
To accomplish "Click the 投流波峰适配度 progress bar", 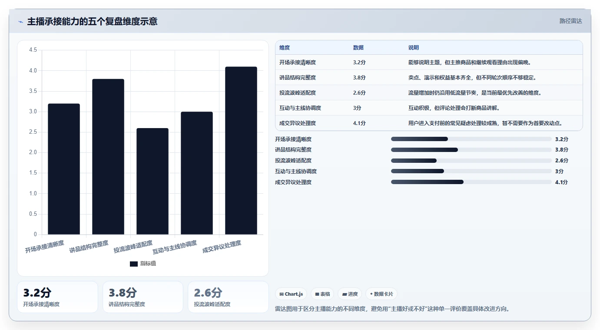I will point(471,161).
